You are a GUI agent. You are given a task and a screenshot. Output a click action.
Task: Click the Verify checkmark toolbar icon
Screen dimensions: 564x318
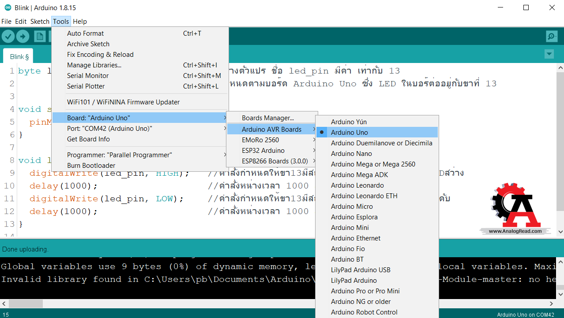point(8,37)
